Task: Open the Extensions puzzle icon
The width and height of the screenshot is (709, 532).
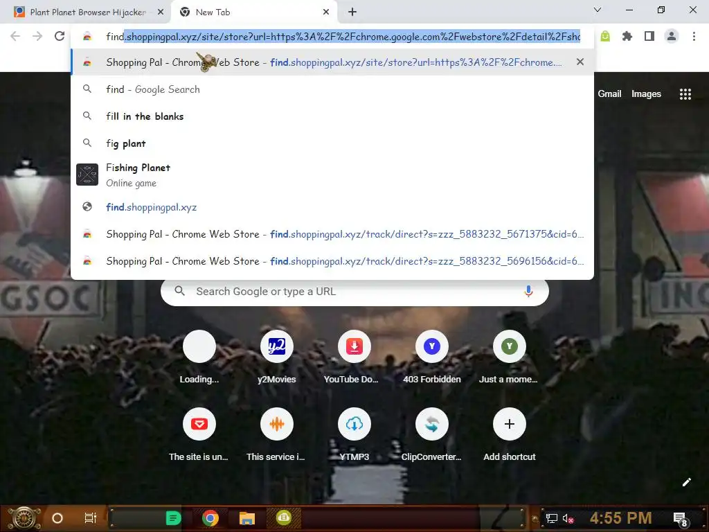Action: click(x=627, y=36)
